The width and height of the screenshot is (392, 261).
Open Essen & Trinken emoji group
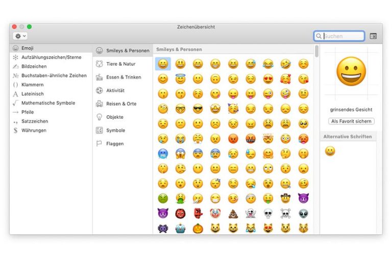tap(122, 77)
